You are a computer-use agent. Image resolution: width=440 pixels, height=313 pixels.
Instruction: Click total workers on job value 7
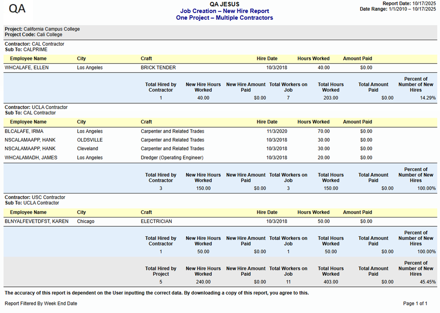[288, 98]
